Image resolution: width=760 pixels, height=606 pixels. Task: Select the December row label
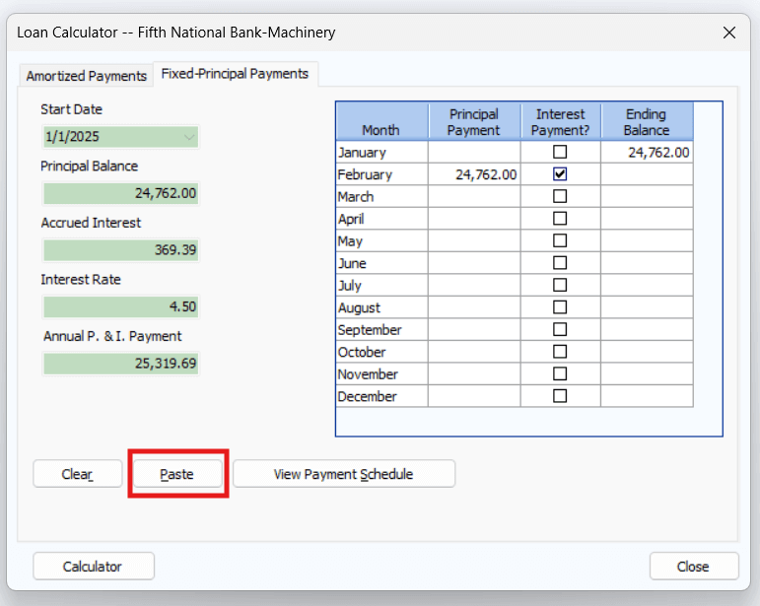pyautogui.click(x=381, y=396)
